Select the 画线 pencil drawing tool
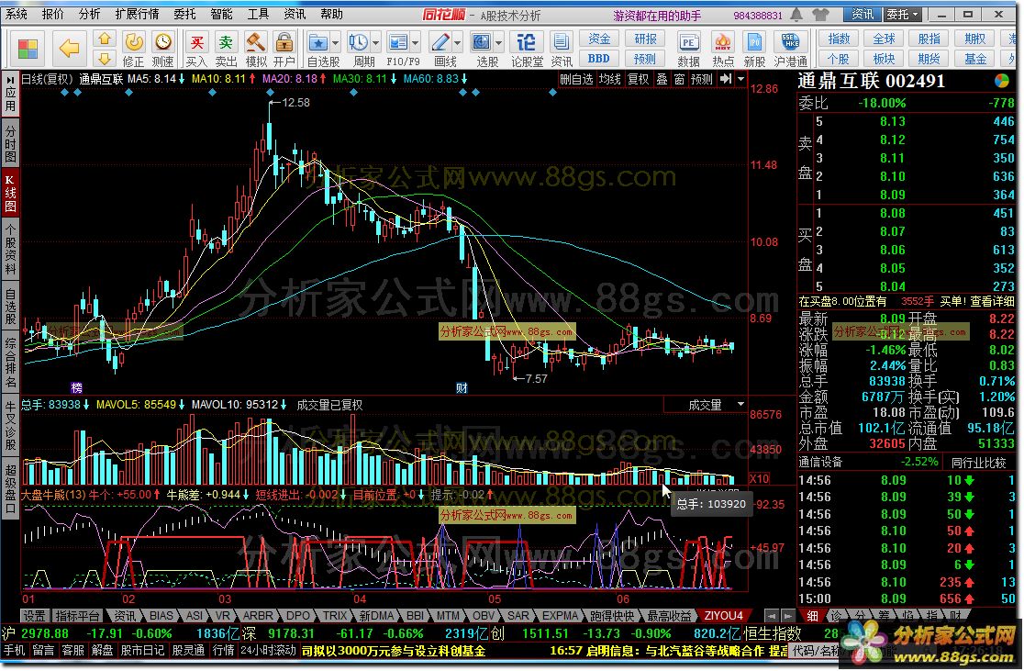This screenshot has height=671, width=1024. pos(440,42)
